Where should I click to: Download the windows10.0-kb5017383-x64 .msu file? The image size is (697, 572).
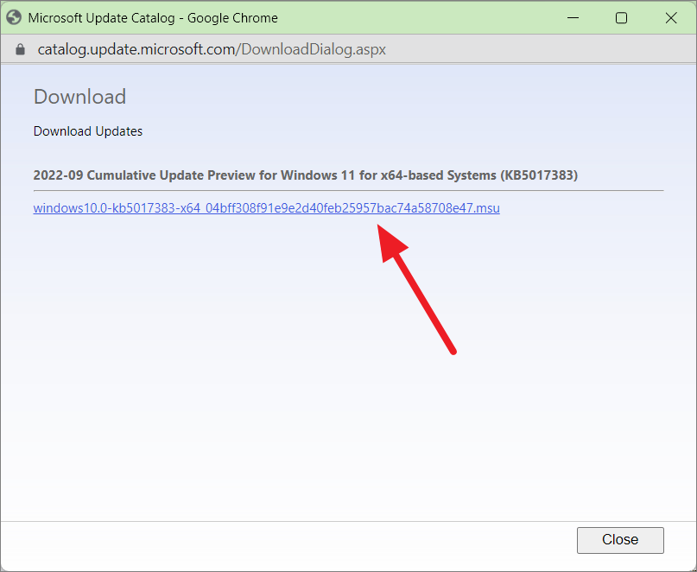(265, 207)
